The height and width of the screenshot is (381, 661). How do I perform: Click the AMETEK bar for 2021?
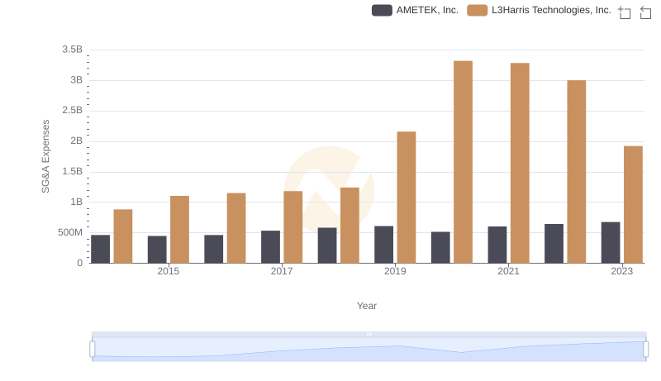[x=497, y=245]
